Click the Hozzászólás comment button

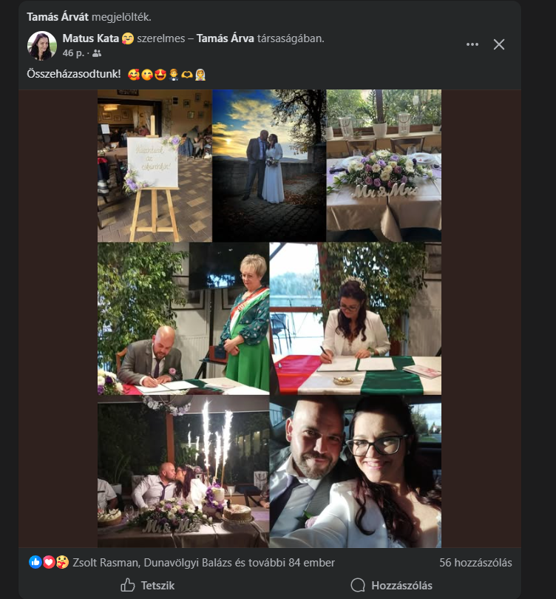click(x=392, y=585)
